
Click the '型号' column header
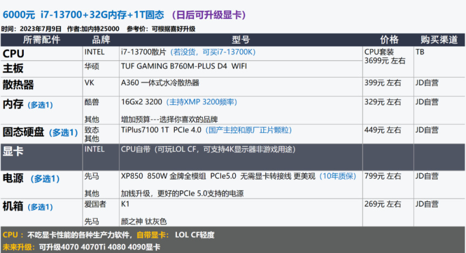(241, 40)
